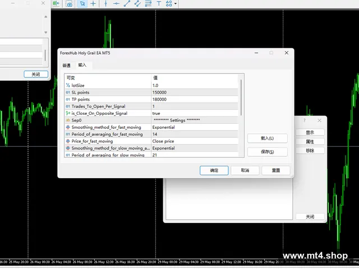
Task: Click the help question mark in right dialog
Action: coord(304,120)
